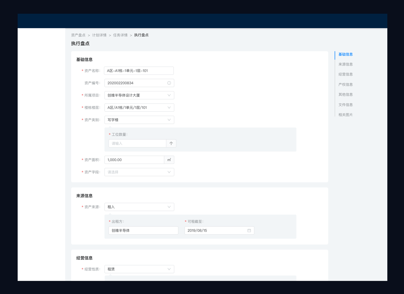
Task: Navigate to 资产盘点 via breadcrumb link
Action: 78,35
